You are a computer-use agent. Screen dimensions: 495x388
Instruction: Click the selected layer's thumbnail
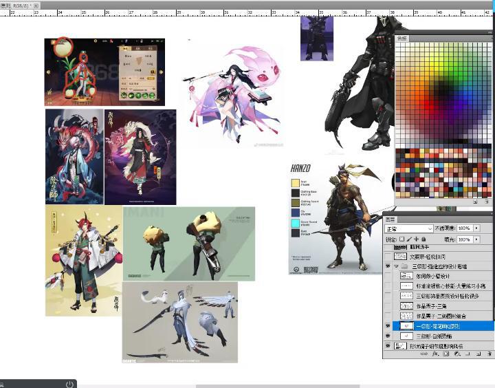[x=406, y=326]
